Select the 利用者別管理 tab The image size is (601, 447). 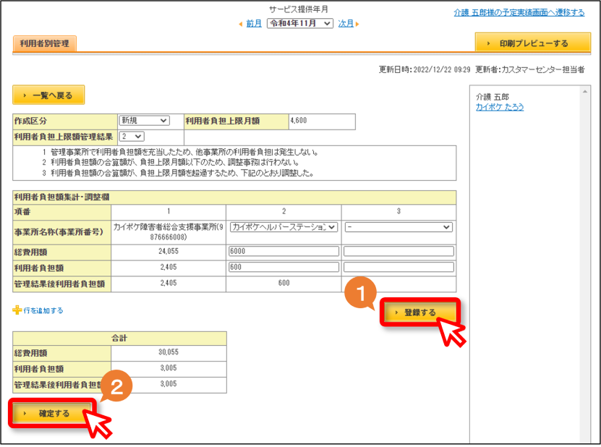click(x=45, y=43)
